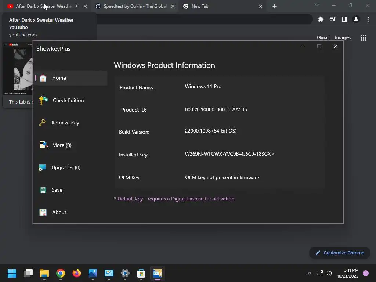Viewport: 376px width, 282px height.
Task: Open Gmail link on New Tab page
Action: tap(323, 38)
